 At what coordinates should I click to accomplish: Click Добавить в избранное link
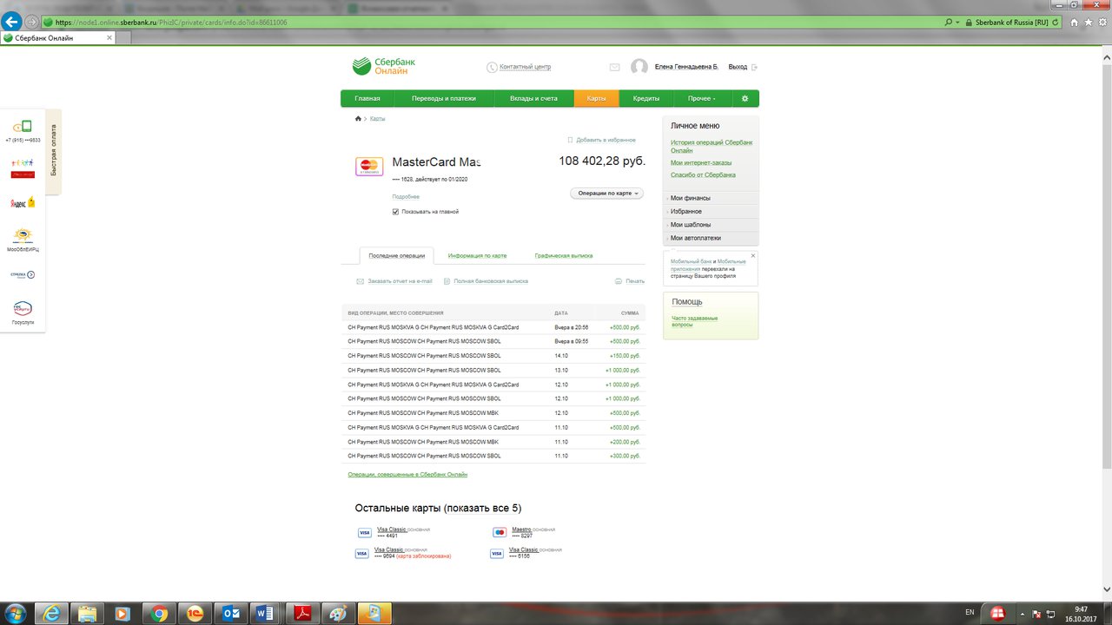606,140
